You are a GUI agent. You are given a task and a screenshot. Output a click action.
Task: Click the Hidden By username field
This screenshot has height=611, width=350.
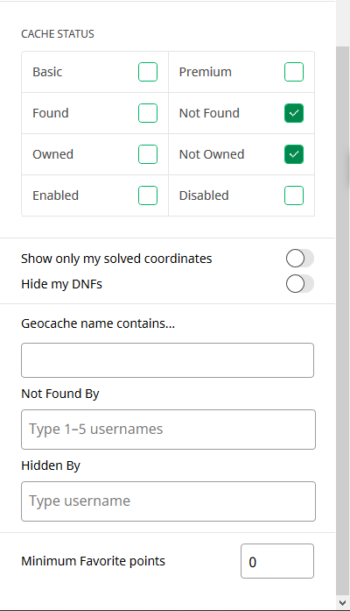(x=168, y=501)
